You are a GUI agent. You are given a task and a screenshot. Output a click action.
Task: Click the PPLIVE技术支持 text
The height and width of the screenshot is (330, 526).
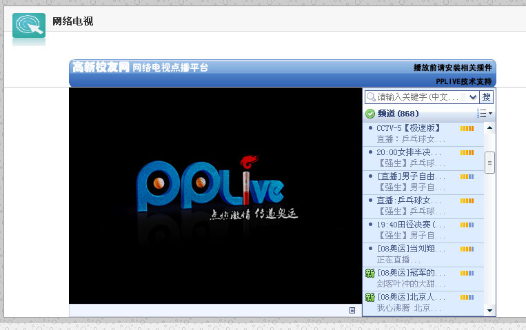(x=464, y=81)
